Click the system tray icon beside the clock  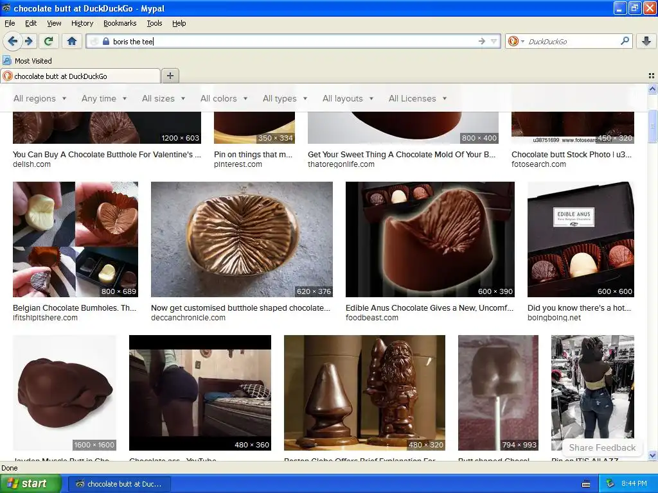tap(610, 484)
